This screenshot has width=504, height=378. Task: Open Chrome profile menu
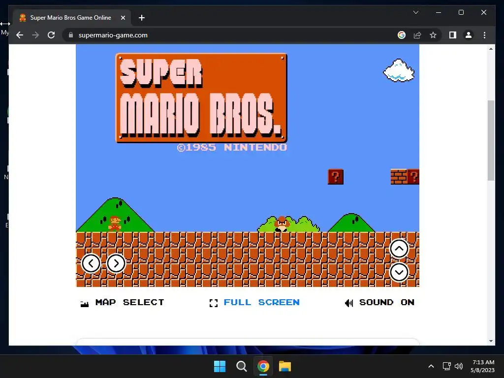469,35
